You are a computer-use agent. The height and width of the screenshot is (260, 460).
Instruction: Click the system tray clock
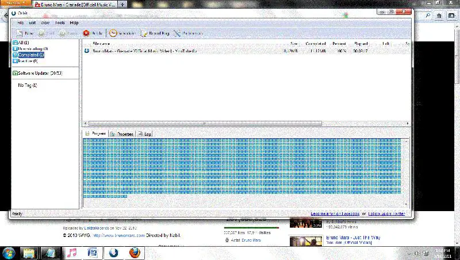click(443, 253)
